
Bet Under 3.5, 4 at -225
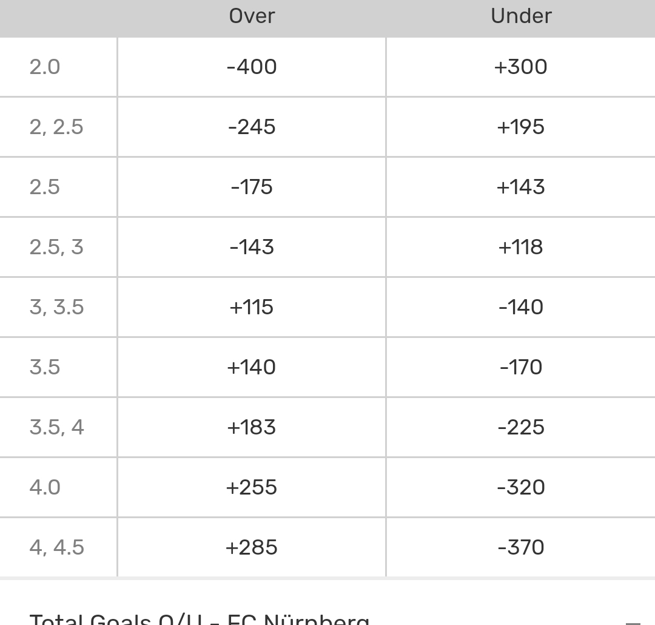point(520,427)
